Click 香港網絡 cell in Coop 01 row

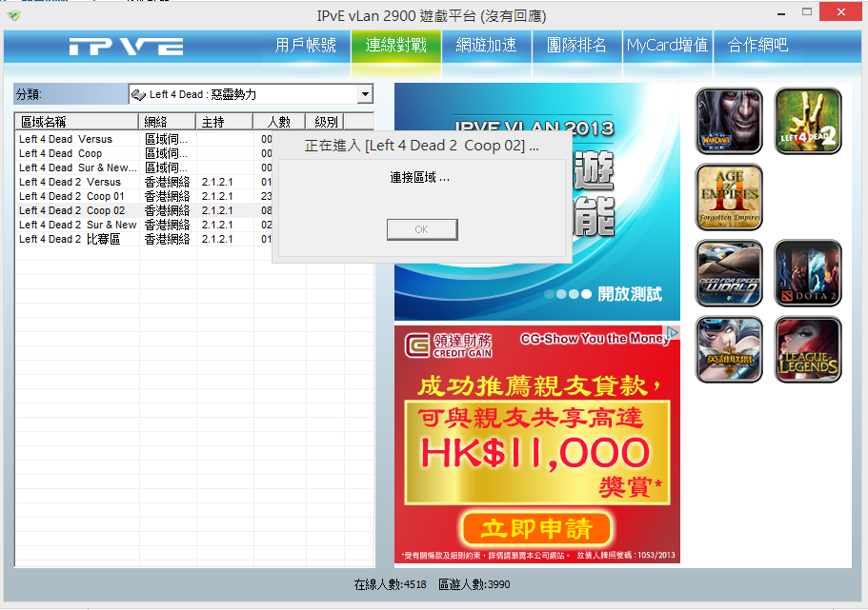(x=167, y=196)
